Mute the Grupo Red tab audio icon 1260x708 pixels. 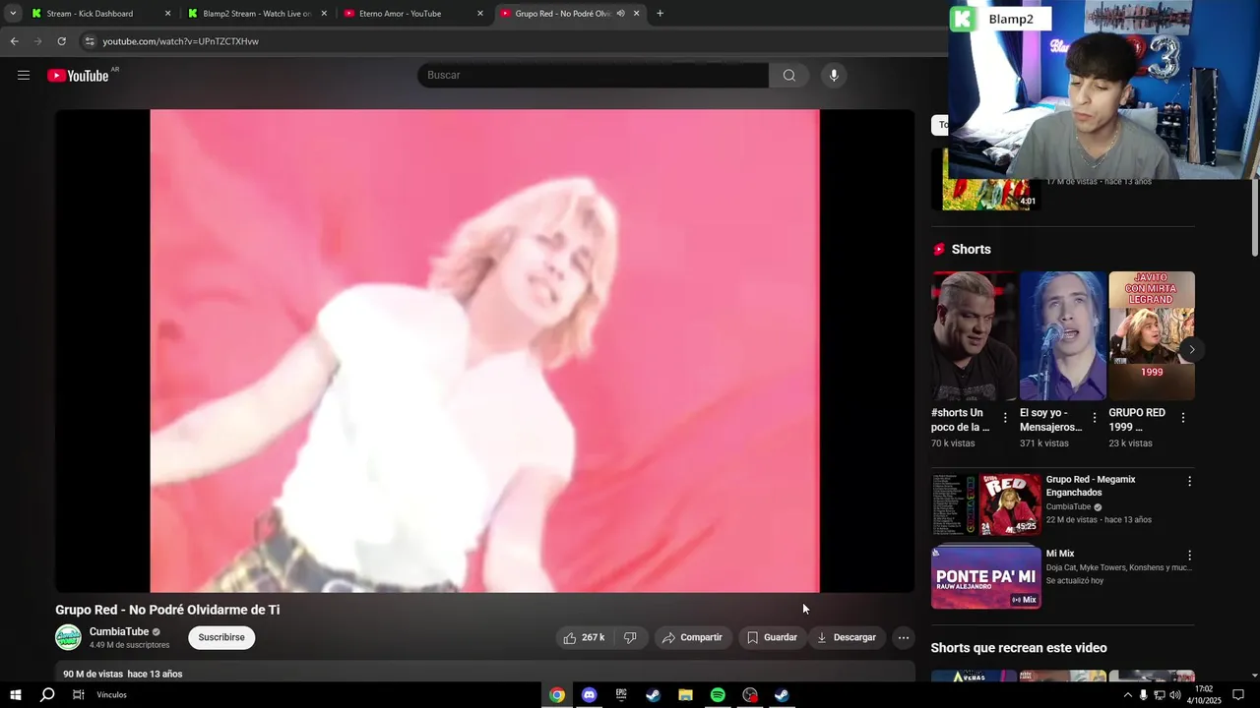point(620,14)
